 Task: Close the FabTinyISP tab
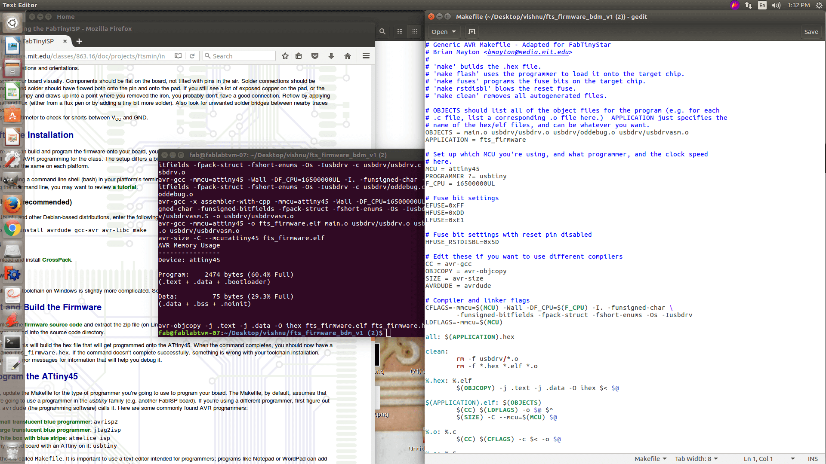tap(65, 41)
